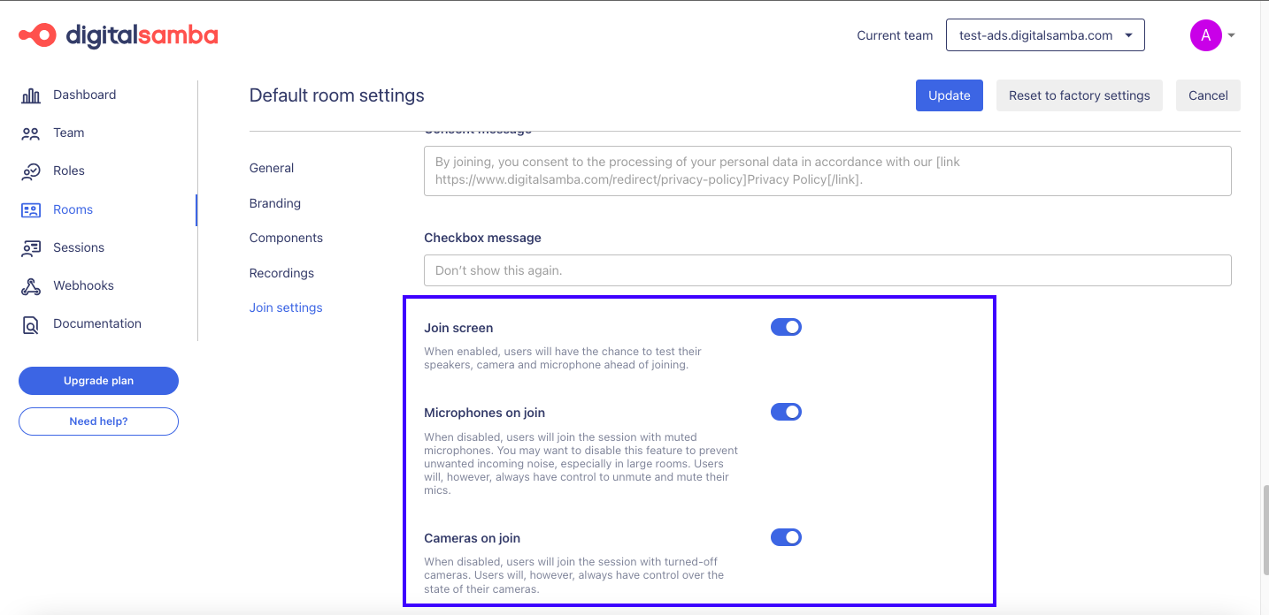Click the Rooms icon in sidebar
Image resolution: width=1269 pixels, height=615 pixels.
tap(31, 210)
